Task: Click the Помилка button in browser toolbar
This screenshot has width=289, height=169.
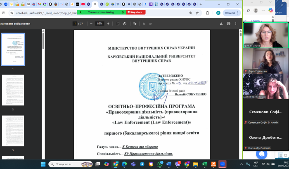Action: pos(228,13)
